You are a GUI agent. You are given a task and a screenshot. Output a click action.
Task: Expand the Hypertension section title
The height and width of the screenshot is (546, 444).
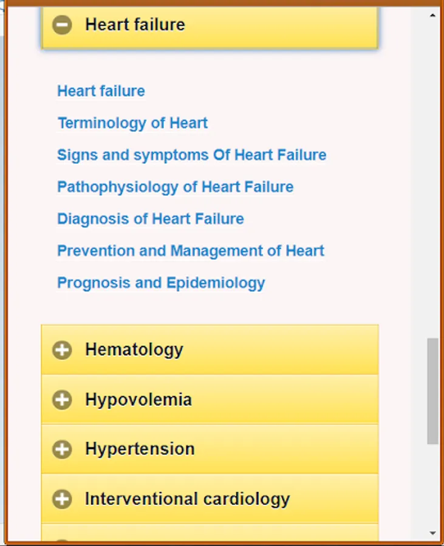pos(140,449)
